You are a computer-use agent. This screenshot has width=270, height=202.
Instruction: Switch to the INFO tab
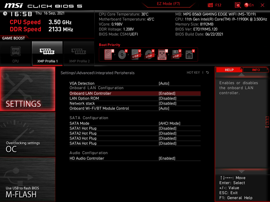click(x=256, y=70)
